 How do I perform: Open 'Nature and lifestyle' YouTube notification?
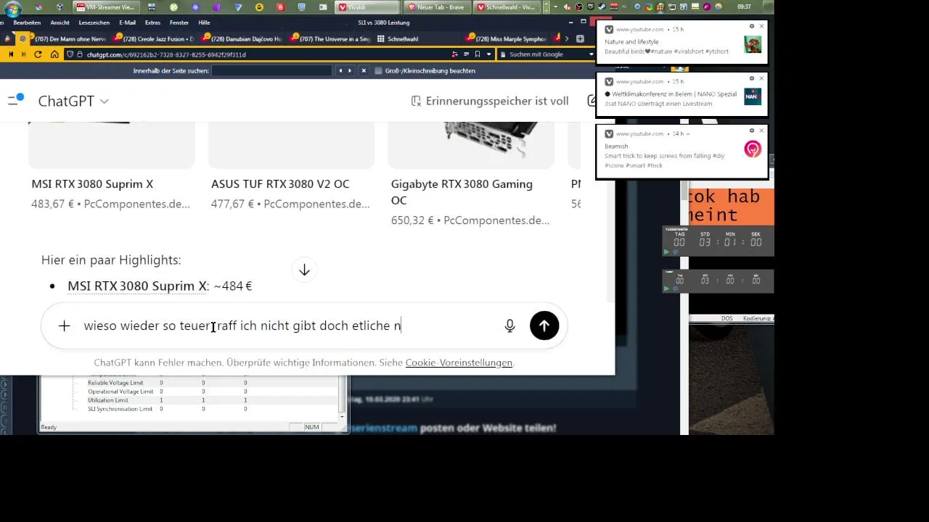pos(682,42)
